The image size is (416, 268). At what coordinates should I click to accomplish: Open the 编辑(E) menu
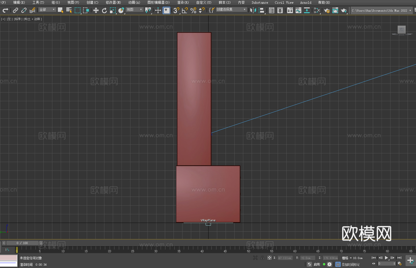click(19, 2)
